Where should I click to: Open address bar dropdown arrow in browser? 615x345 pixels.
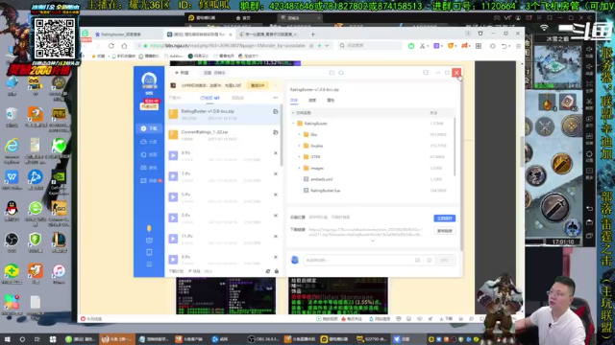click(327, 46)
